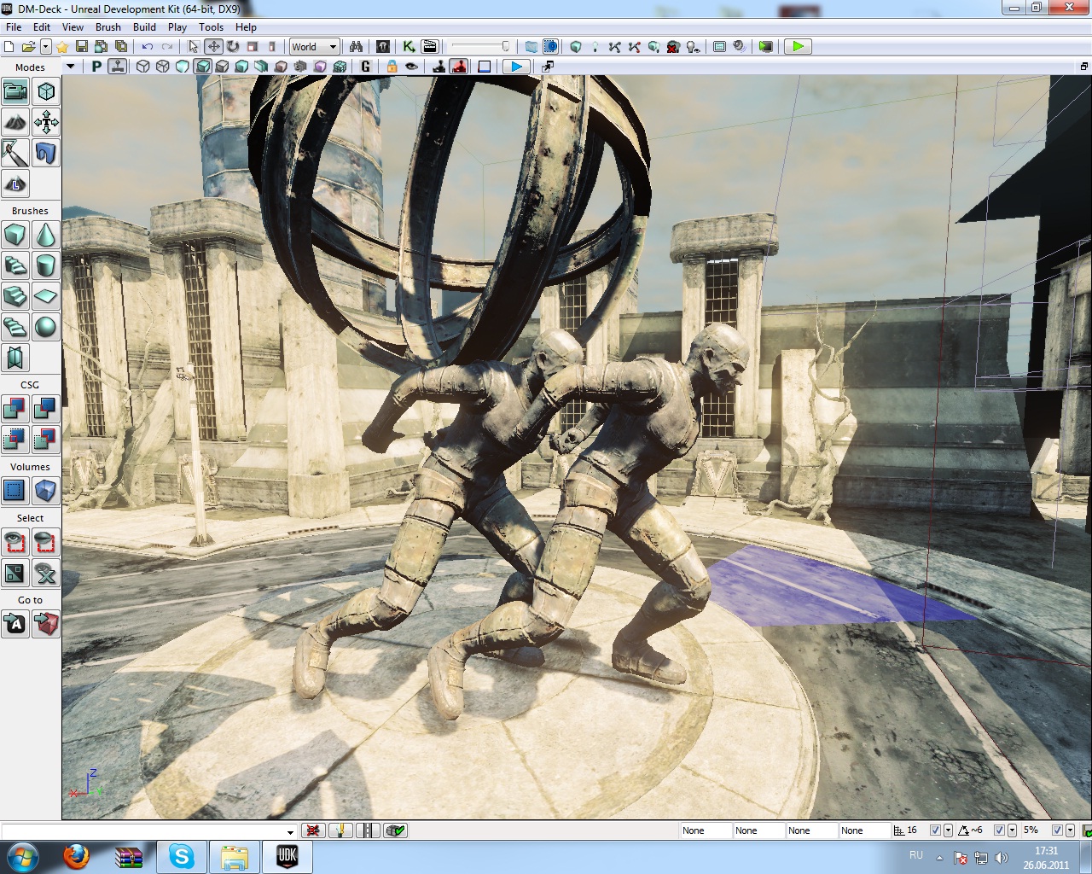
Task: Open Find actors binoculars icon
Action: [356, 47]
